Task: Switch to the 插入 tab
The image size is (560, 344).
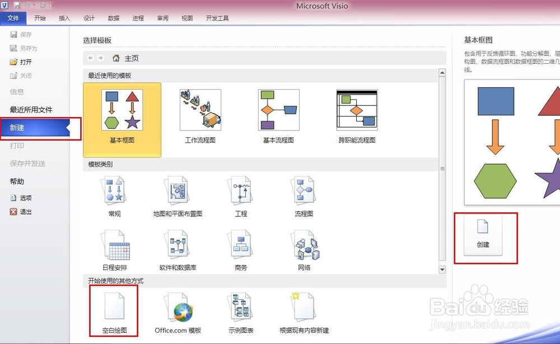Action: click(64, 18)
